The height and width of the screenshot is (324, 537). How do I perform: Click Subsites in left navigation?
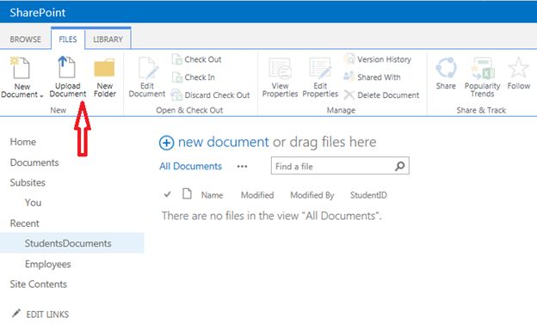pos(28,183)
